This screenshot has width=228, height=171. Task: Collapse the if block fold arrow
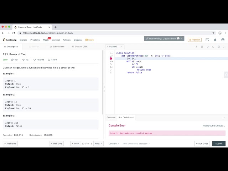coord(113,67)
